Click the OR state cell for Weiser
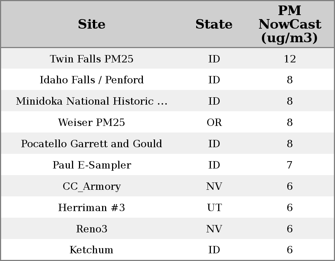This screenshot has height=261, width=335. point(214,122)
